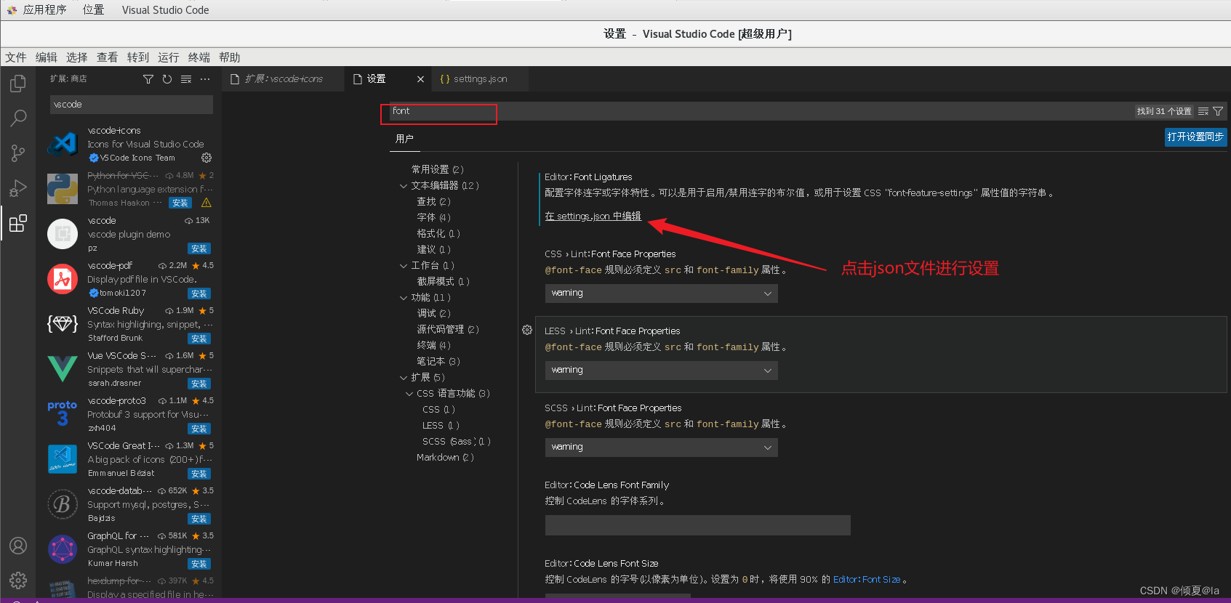Install the vscode plugin demo extension
1231x603 pixels.
tap(199, 248)
